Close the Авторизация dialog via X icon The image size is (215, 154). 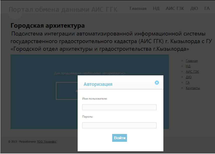[x=157, y=83]
